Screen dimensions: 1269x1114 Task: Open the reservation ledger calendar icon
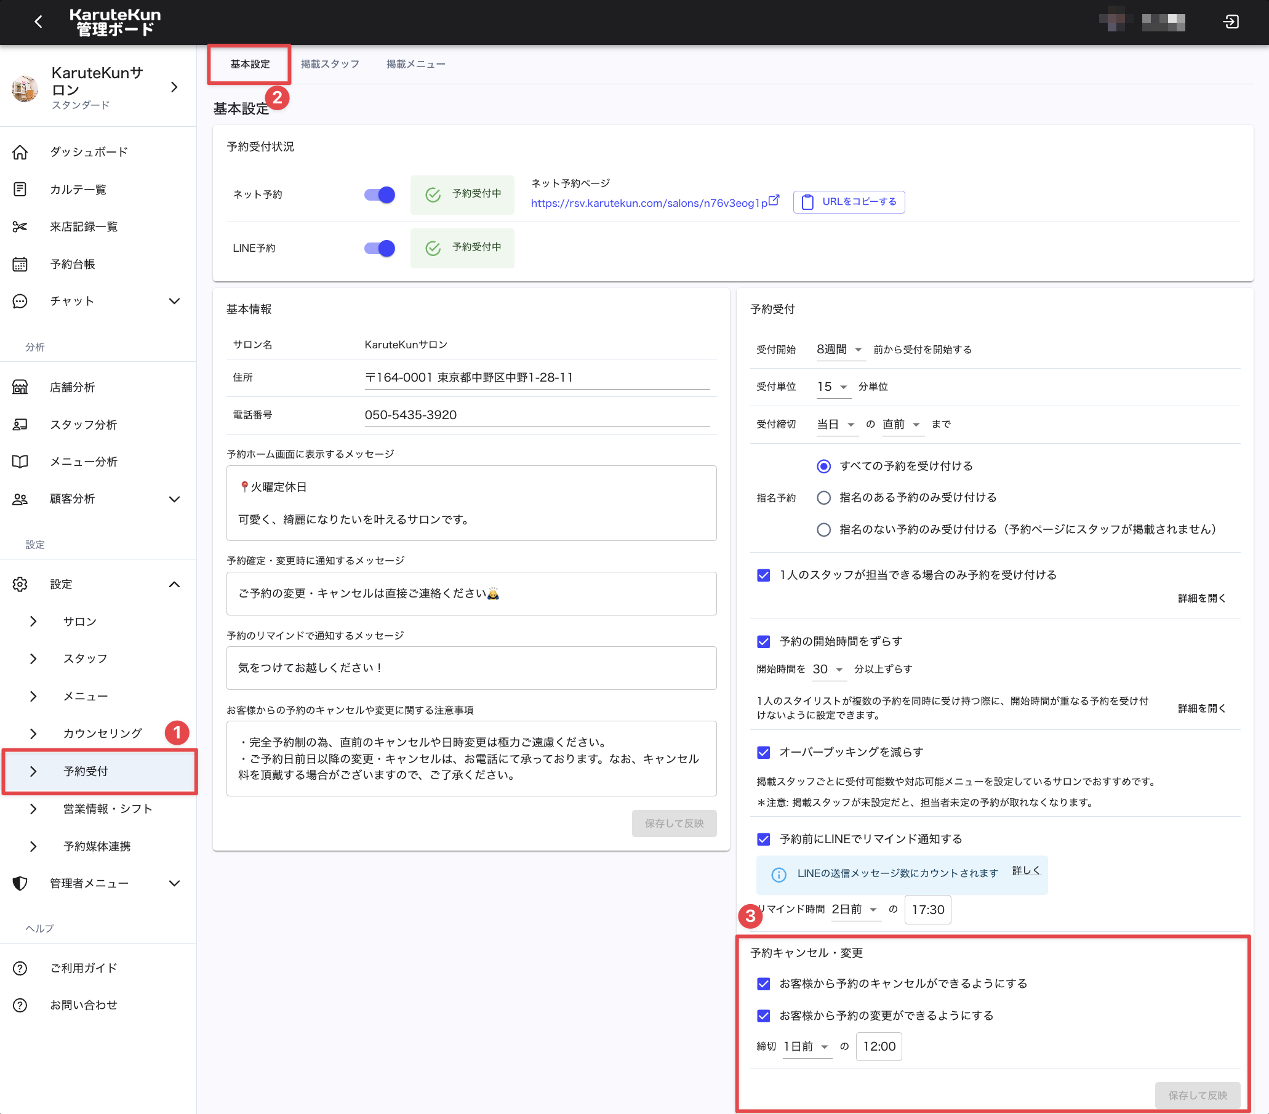20,264
